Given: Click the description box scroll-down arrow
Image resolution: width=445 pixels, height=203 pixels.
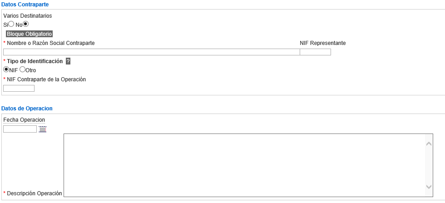Looking at the screenshot, I should click(429, 187).
